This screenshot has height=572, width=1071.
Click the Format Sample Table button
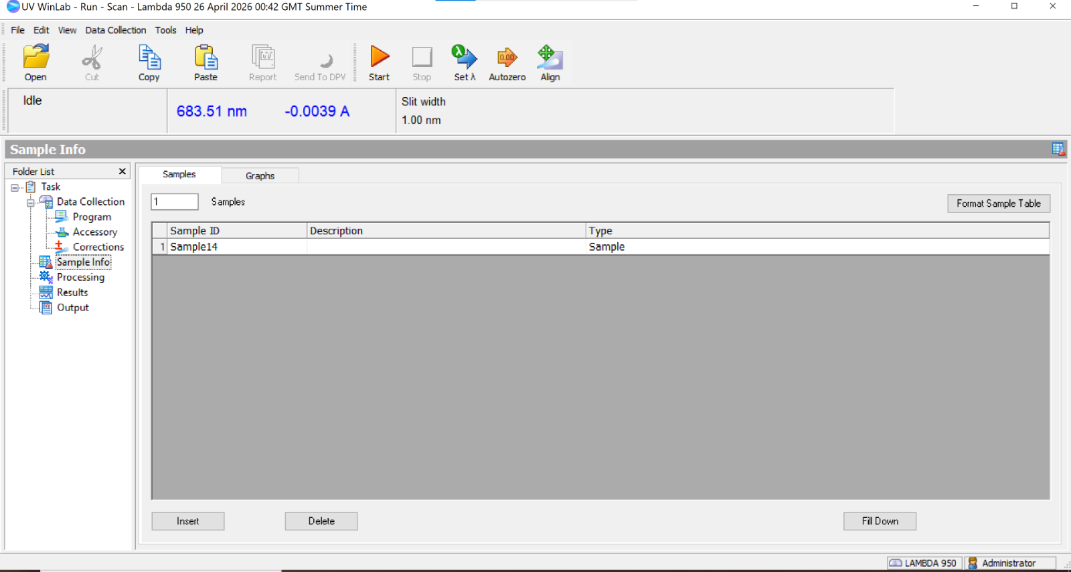coord(999,203)
